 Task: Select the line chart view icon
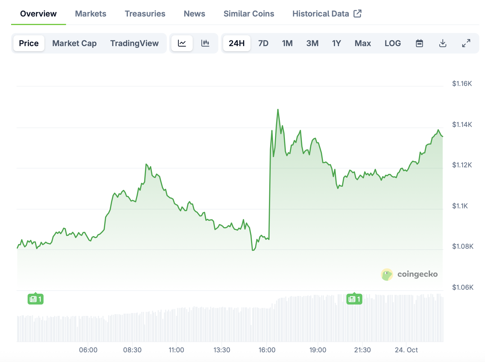pyautogui.click(x=182, y=43)
